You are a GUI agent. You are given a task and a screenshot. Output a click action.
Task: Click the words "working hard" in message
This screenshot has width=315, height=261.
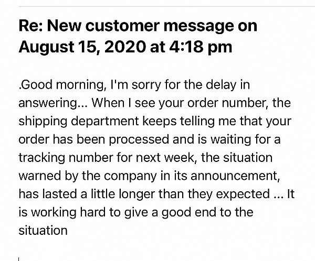click(68, 213)
